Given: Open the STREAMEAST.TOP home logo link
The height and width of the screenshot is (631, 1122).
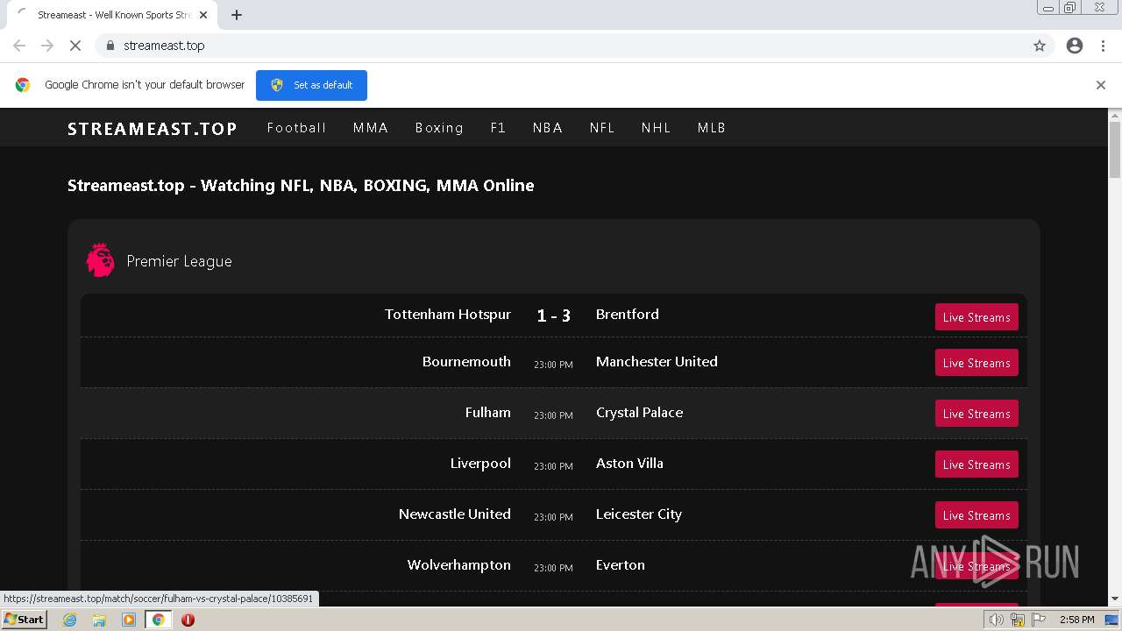Looking at the screenshot, I should coord(153,129).
